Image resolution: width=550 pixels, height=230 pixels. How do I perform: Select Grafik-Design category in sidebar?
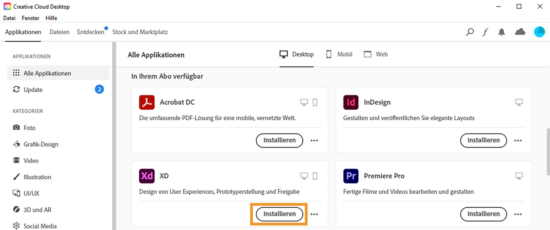58,144
